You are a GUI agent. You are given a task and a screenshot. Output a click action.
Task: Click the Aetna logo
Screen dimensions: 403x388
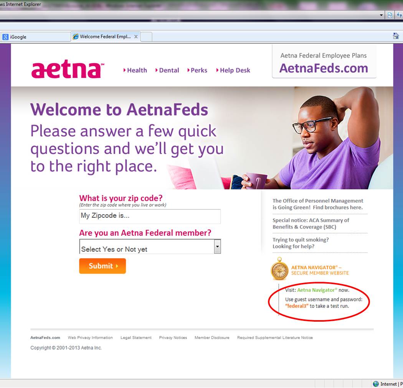tap(68, 69)
